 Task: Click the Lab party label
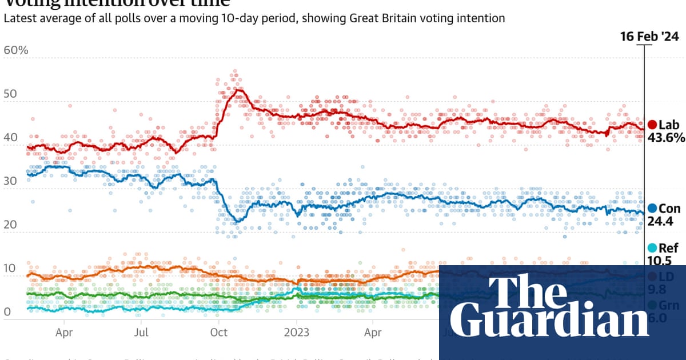(x=668, y=125)
